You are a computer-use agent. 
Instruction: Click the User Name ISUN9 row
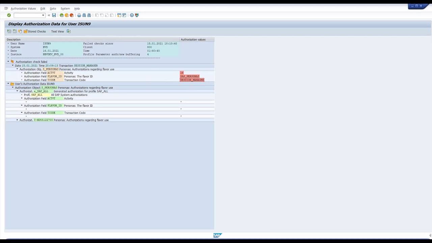click(x=110, y=44)
